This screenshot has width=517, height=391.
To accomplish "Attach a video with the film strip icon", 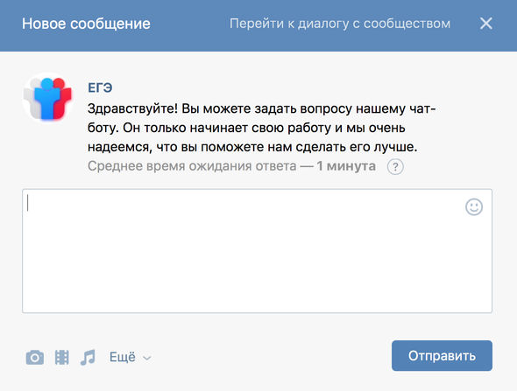I will coord(61,357).
